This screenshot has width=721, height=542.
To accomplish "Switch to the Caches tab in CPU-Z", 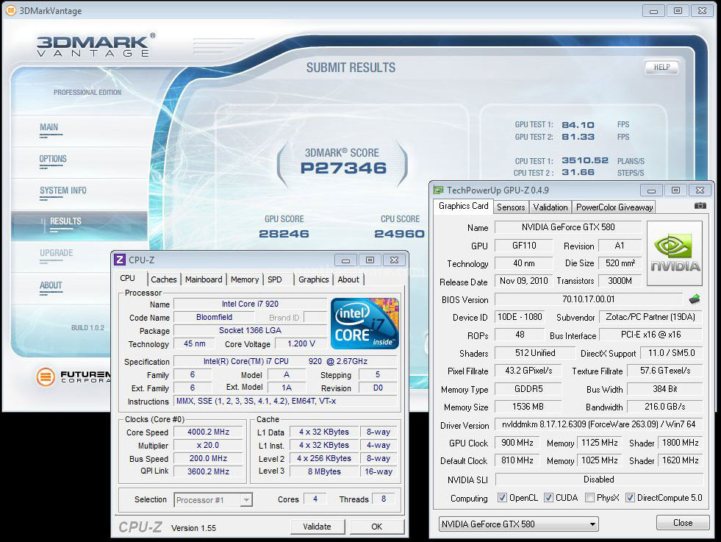I will tap(164, 279).
